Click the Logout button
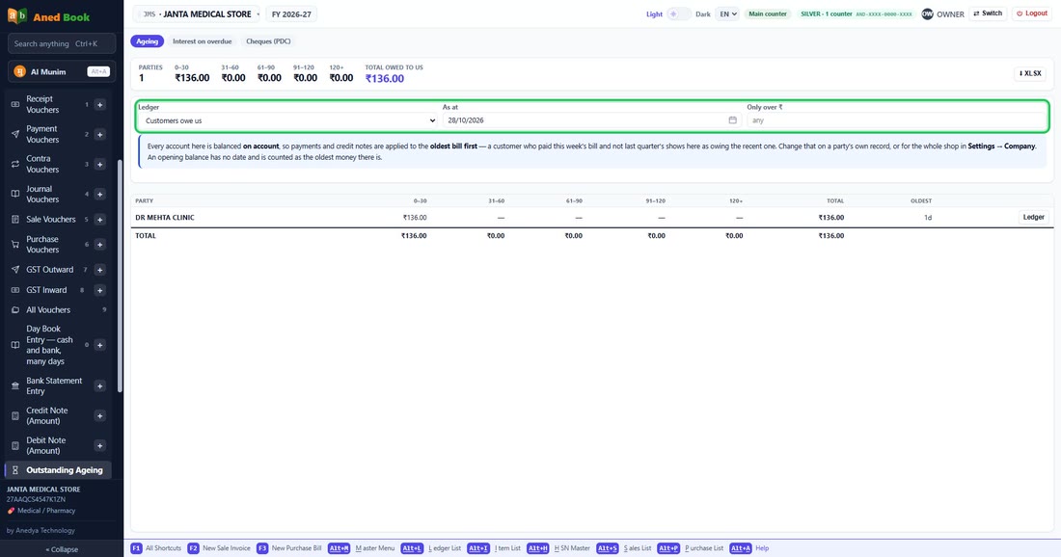This screenshot has width=1061, height=557. tap(1032, 13)
